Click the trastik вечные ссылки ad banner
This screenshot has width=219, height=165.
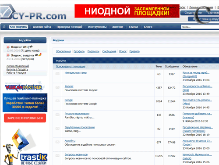[x=25, y=147]
